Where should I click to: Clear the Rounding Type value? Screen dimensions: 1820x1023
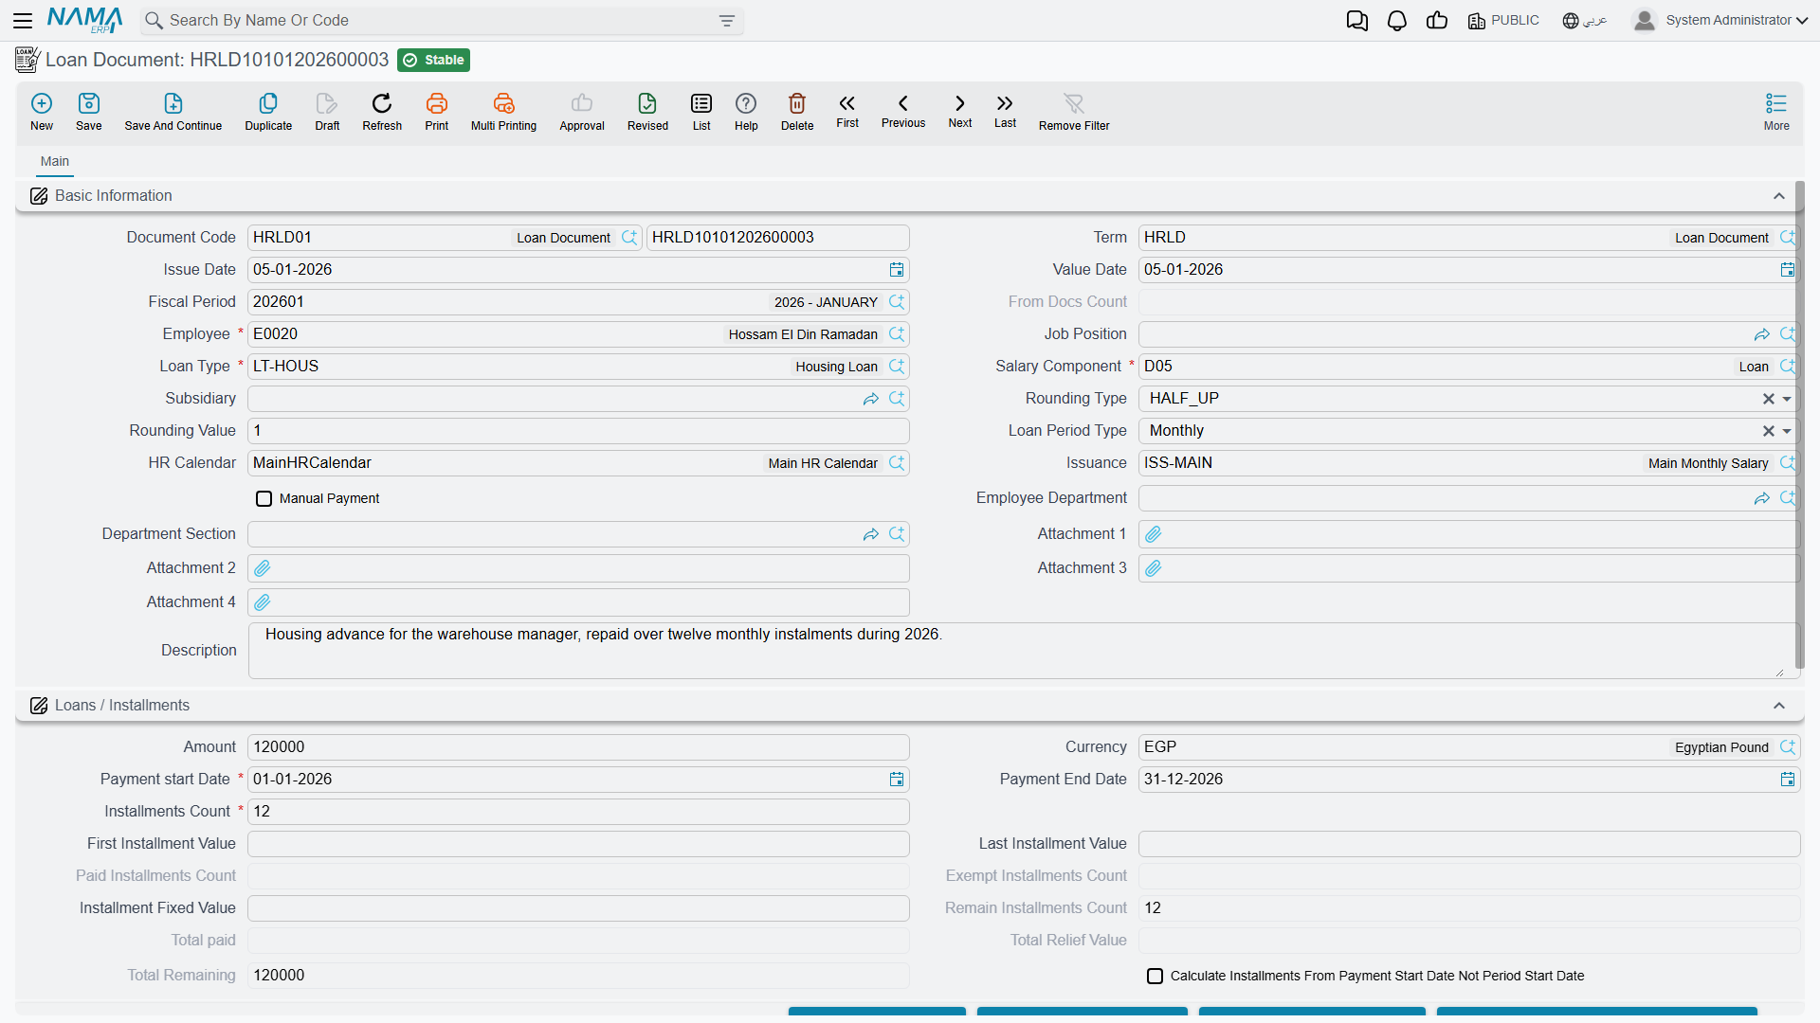tap(1768, 399)
